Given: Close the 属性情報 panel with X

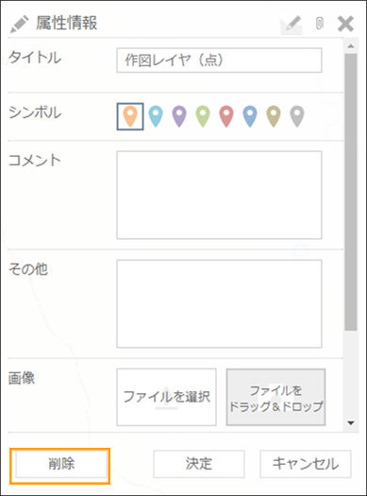Looking at the screenshot, I should [345, 24].
